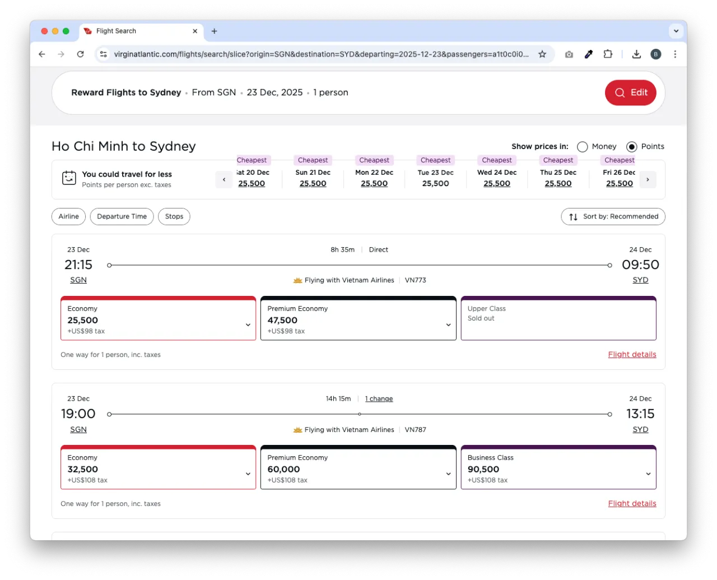Go back to the previous page
This screenshot has width=717, height=580.
tap(42, 54)
